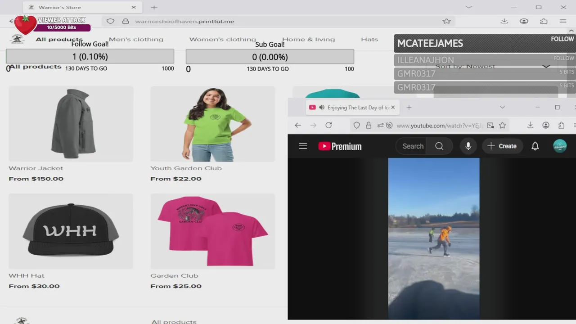
Task: Click the youtube.com address bar URL
Action: (440, 126)
